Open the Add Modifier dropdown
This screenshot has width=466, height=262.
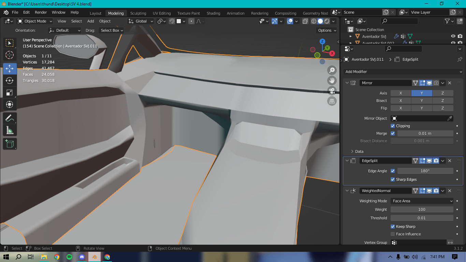403,72
